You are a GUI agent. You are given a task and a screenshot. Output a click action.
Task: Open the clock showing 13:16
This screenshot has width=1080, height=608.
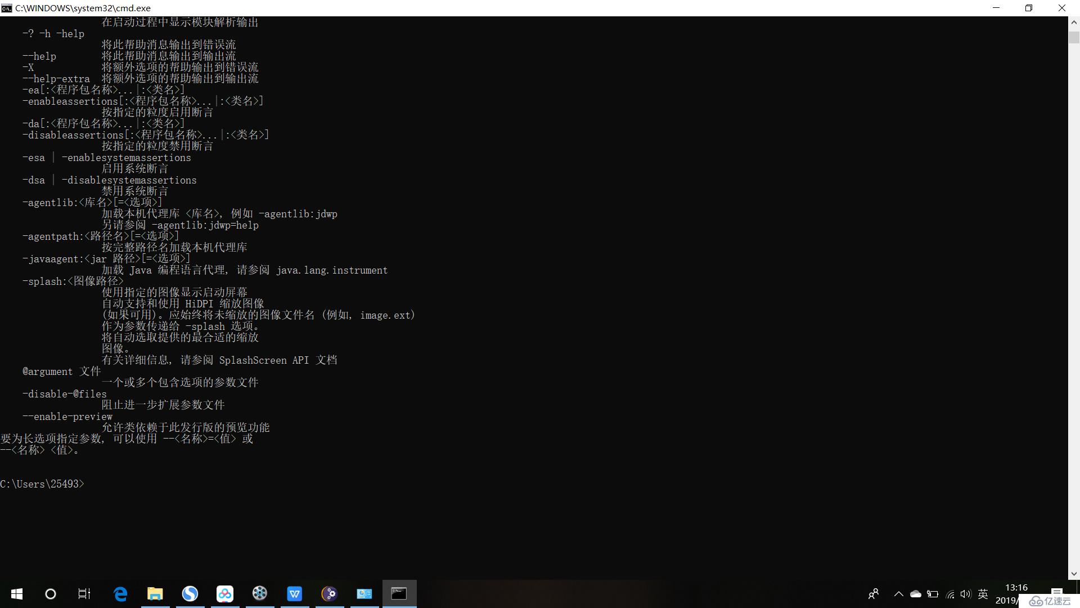pos(1016,588)
